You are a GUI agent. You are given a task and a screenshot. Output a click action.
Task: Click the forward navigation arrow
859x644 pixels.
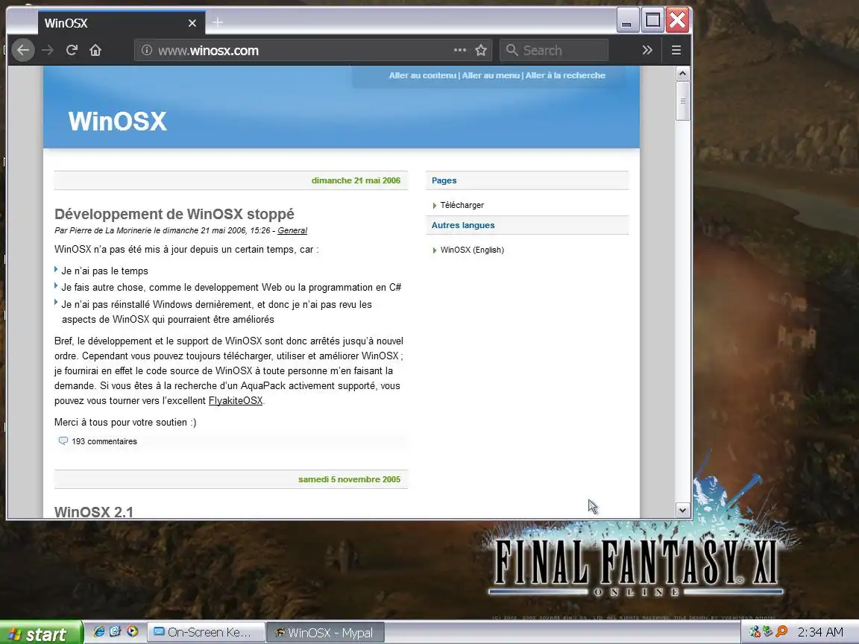[x=48, y=51]
